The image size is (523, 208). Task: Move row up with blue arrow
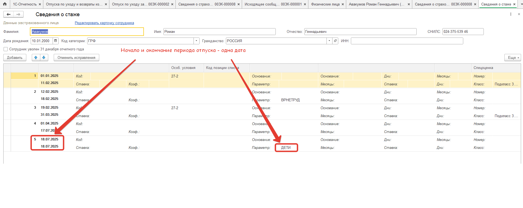pos(36,57)
